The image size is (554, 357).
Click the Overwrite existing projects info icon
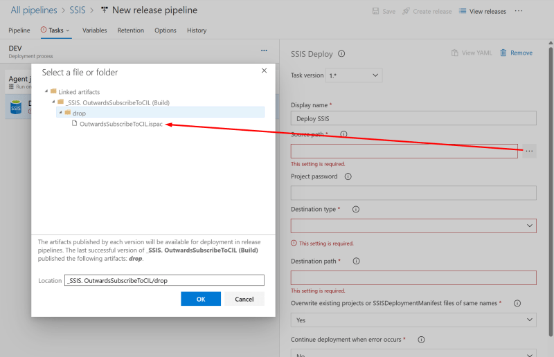pos(517,303)
